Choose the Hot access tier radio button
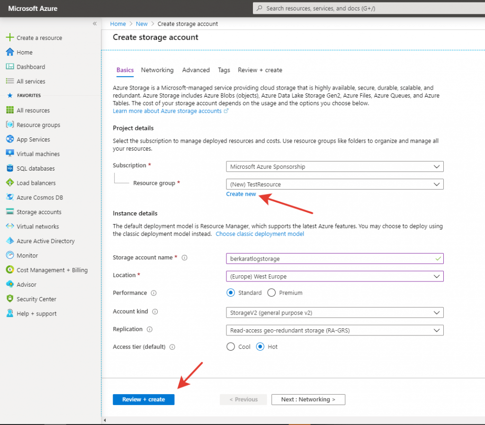This screenshot has width=485, height=425. tap(260, 347)
